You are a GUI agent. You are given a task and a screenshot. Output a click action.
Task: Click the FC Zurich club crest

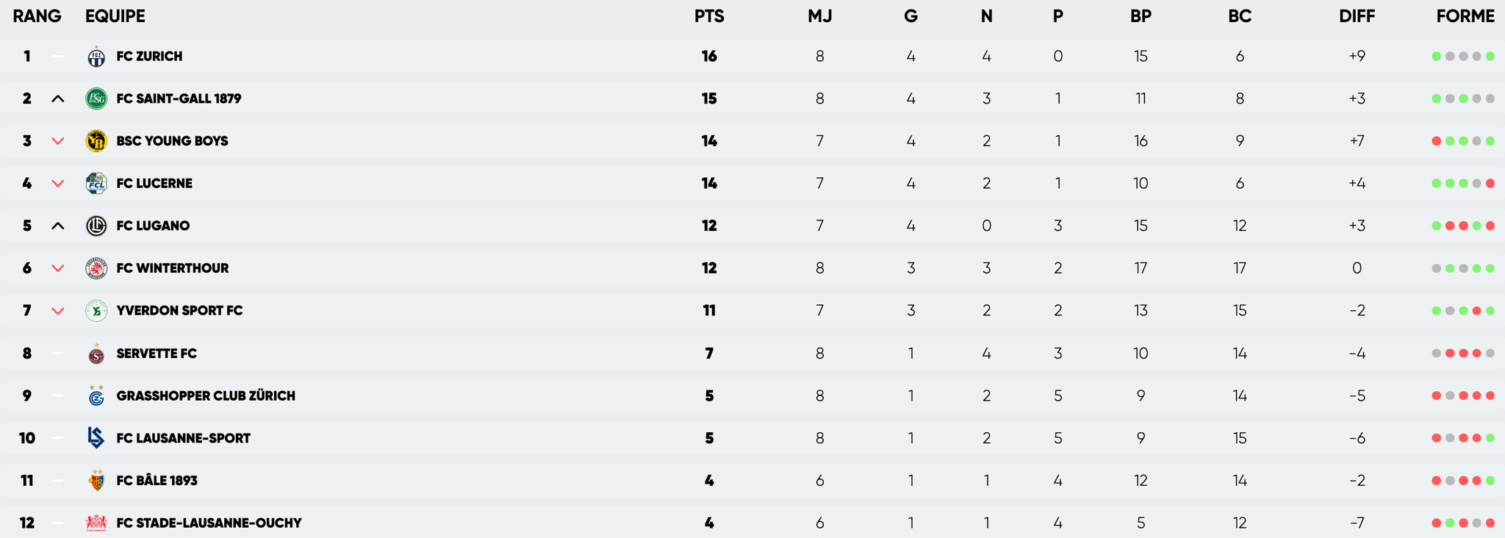click(x=96, y=57)
